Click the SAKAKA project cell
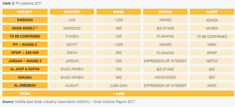This screenshot has width=235, height=107. point(25,77)
